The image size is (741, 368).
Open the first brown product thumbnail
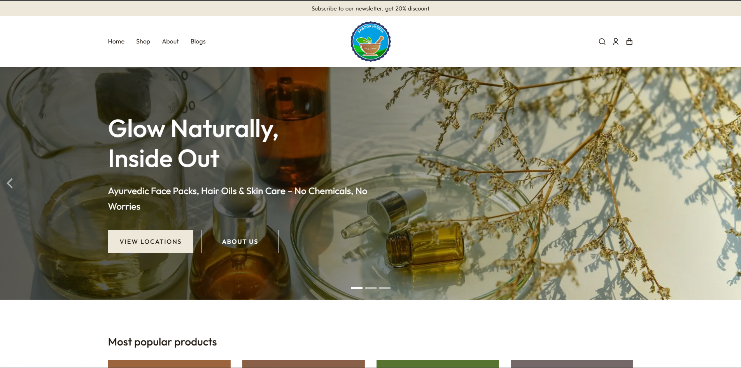169,364
